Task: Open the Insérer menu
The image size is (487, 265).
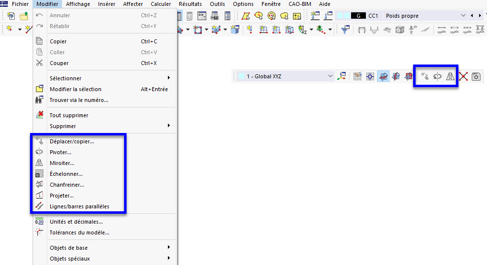Action: click(x=106, y=4)
